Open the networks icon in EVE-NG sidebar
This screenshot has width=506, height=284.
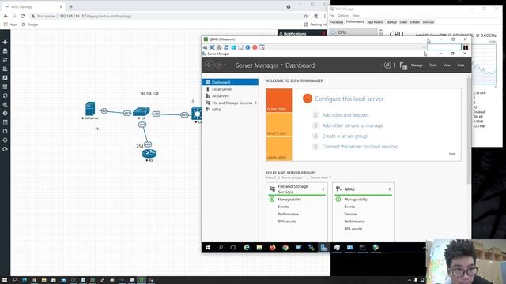5,60
